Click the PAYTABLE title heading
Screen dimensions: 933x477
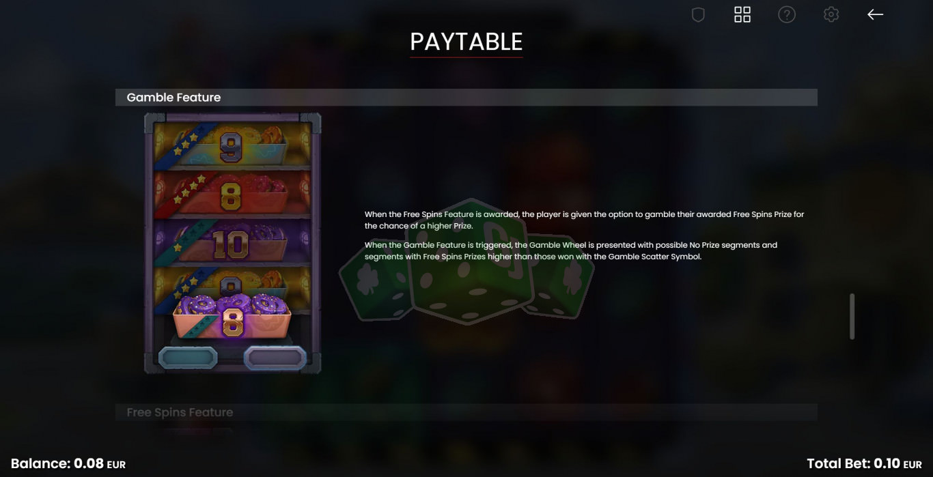tap(466, 42)
